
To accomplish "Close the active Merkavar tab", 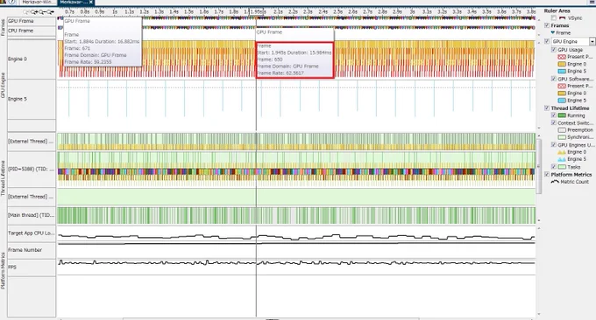I will pyautogui.click(x=91, y=2).
